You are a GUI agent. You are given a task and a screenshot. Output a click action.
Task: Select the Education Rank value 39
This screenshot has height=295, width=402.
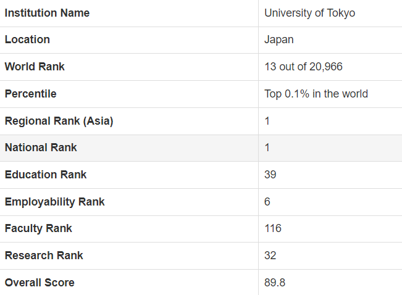[x=270, y=175]
